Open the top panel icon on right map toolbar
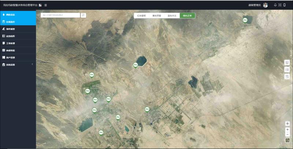Screen dimensions: 293x149 287,62
